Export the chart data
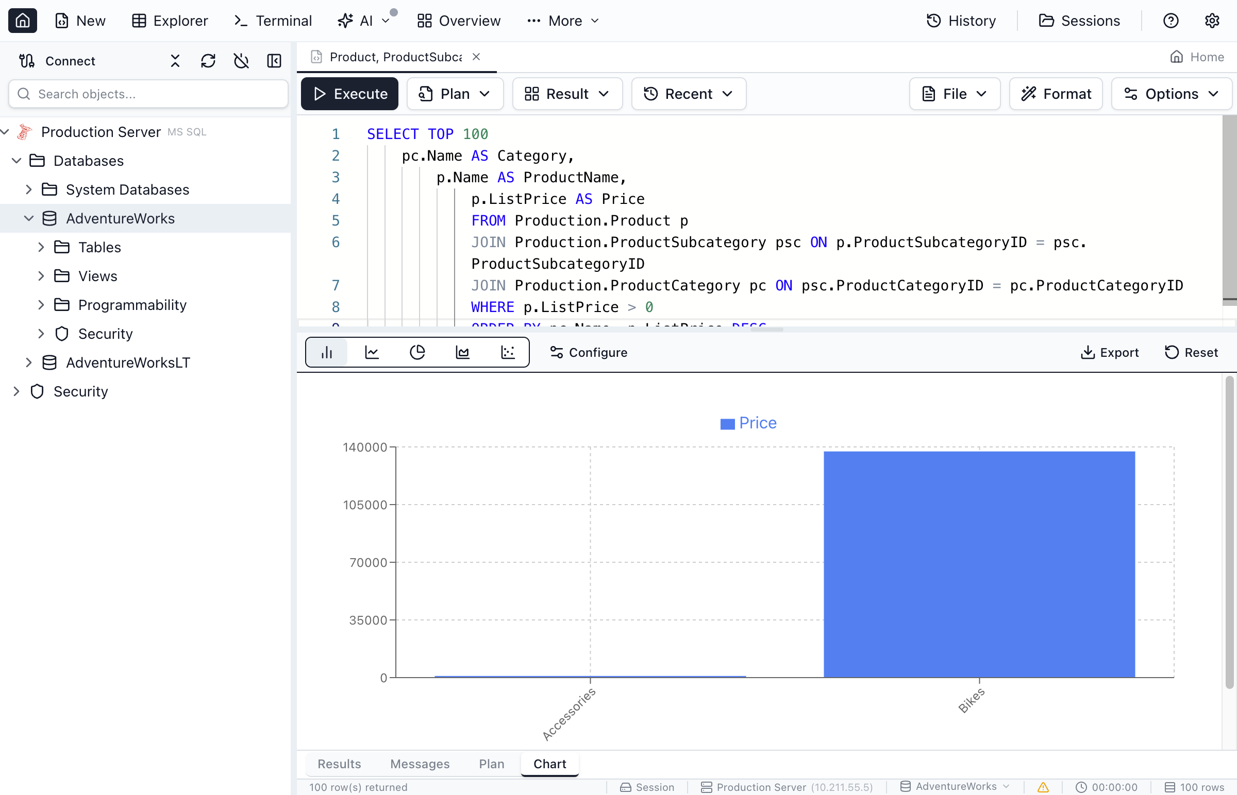The image size is (1237, 795). tap(1110, 352)
